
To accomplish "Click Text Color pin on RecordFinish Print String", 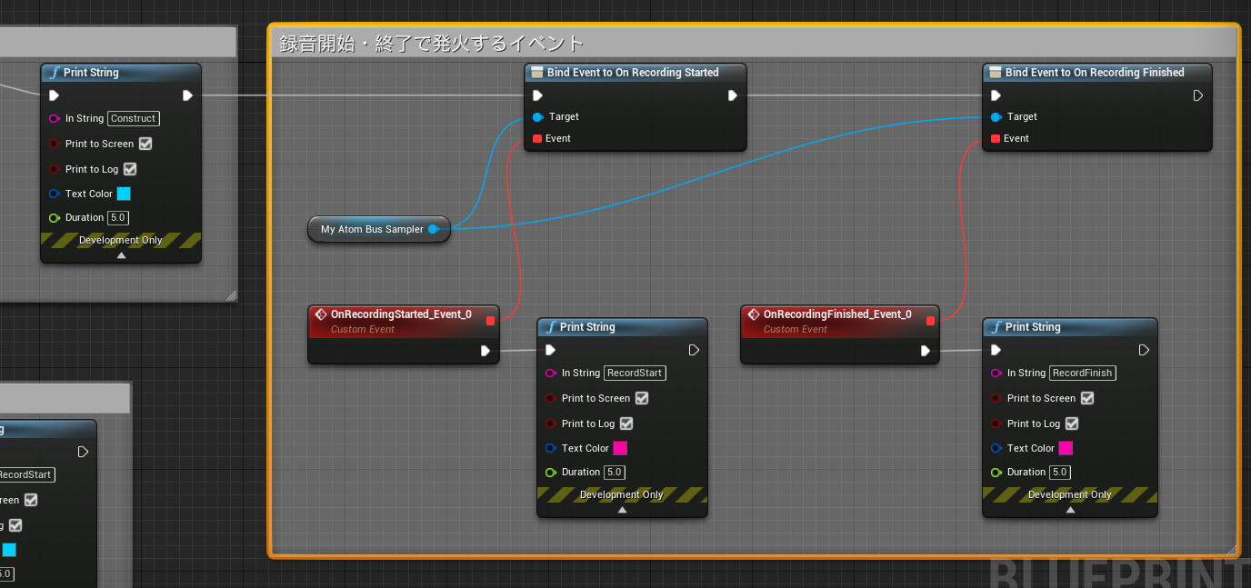I will (x=996, y=448).
